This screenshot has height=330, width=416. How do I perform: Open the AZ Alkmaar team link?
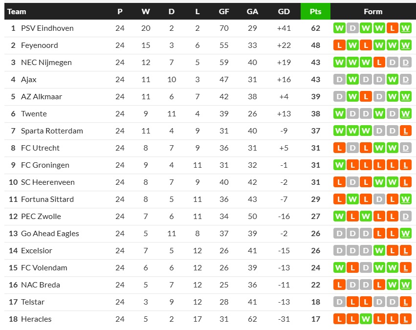[42, 97]
